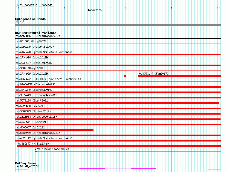Open variant nsv365697 (Mills2006)

[33, 144]
